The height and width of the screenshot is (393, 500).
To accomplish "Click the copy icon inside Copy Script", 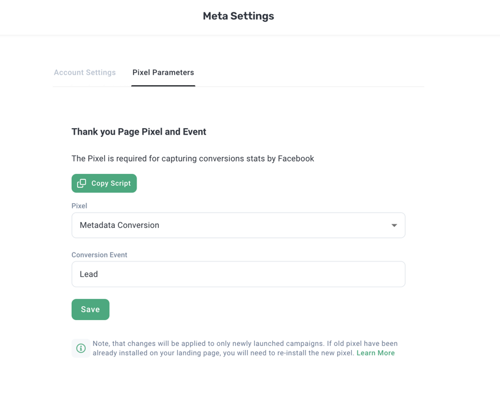I will (x=82, y=183).
